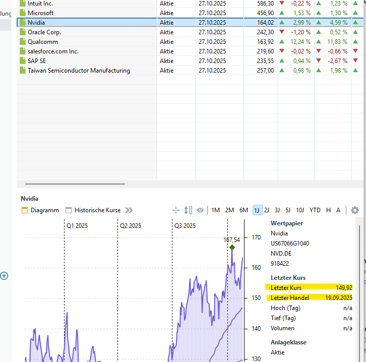Click the green plus circle icon

(x=4, y=275)
